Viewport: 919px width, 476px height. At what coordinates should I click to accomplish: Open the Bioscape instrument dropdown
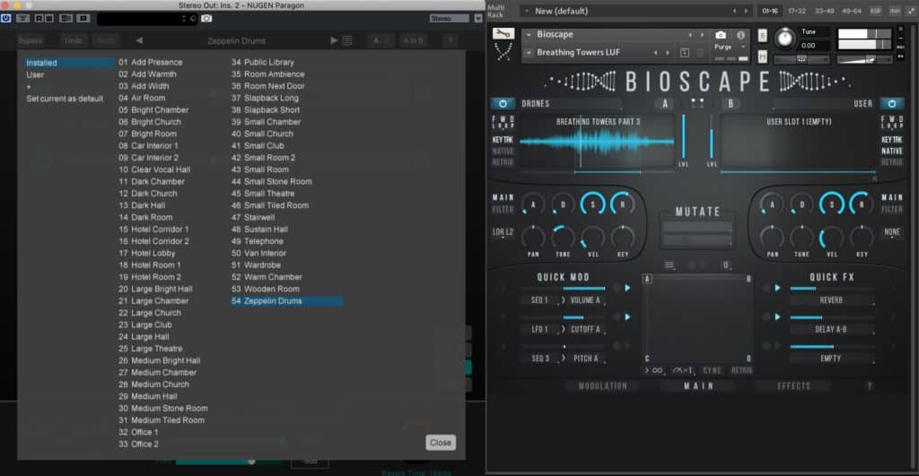click(529, 35)
